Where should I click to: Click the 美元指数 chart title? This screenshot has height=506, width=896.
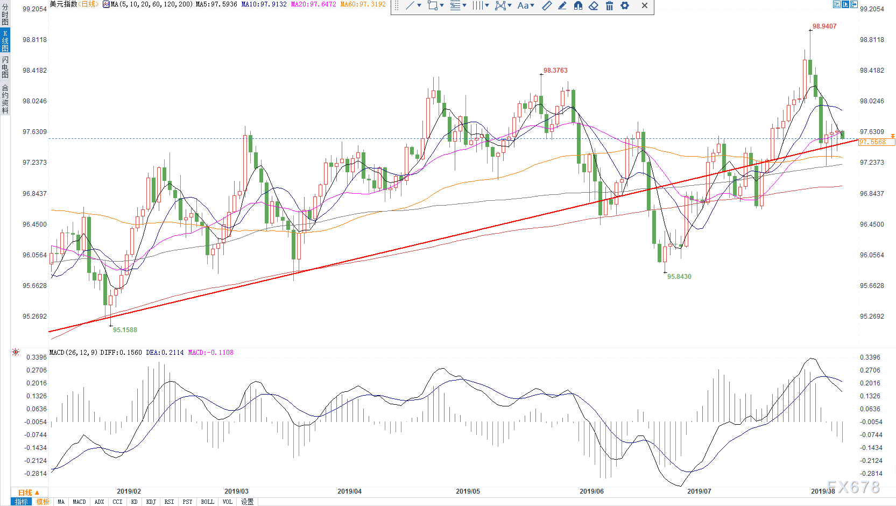tap(63, 4)
